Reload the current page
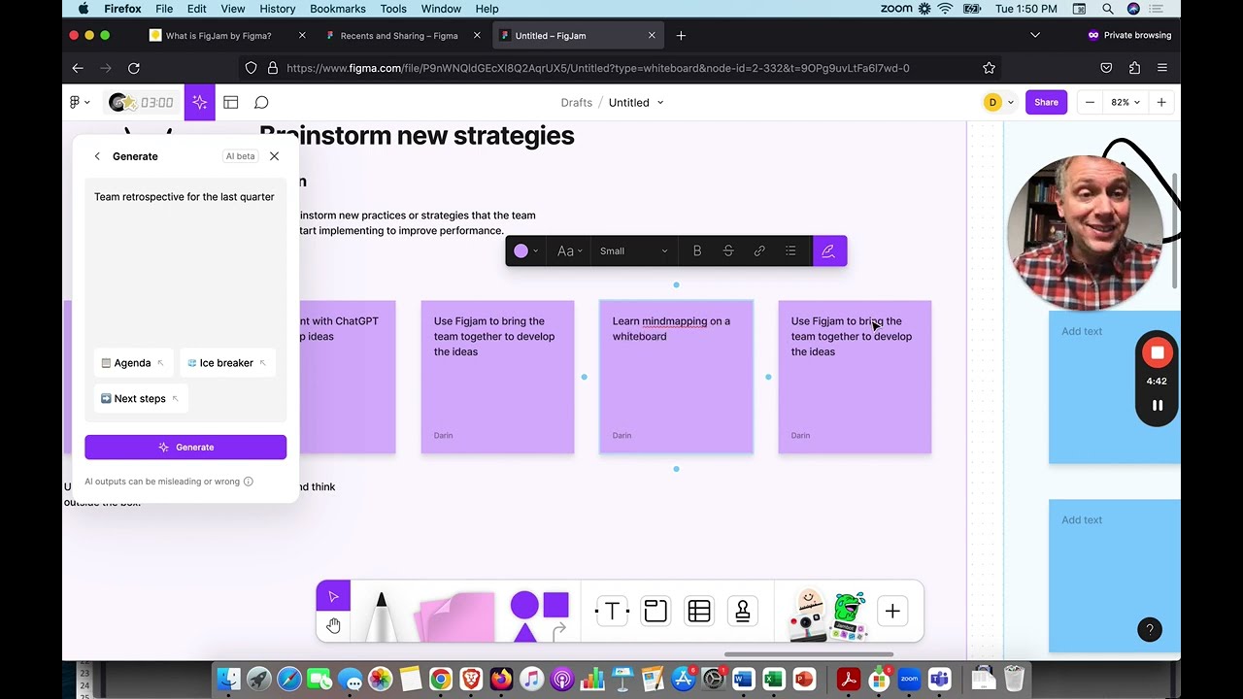 (x=134, y=68)
